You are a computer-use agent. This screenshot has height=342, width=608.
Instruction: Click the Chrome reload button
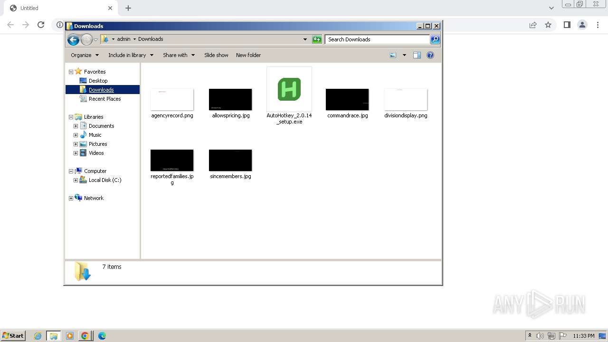tap(41, 25)
